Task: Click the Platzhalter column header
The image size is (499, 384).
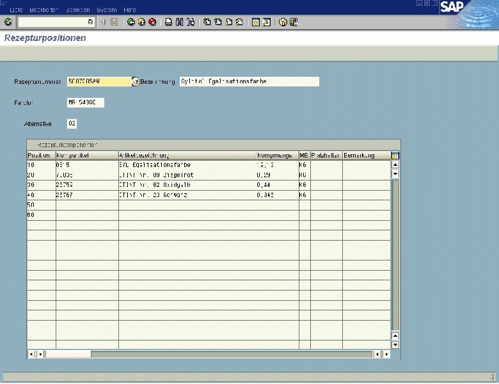Action: 326,156
